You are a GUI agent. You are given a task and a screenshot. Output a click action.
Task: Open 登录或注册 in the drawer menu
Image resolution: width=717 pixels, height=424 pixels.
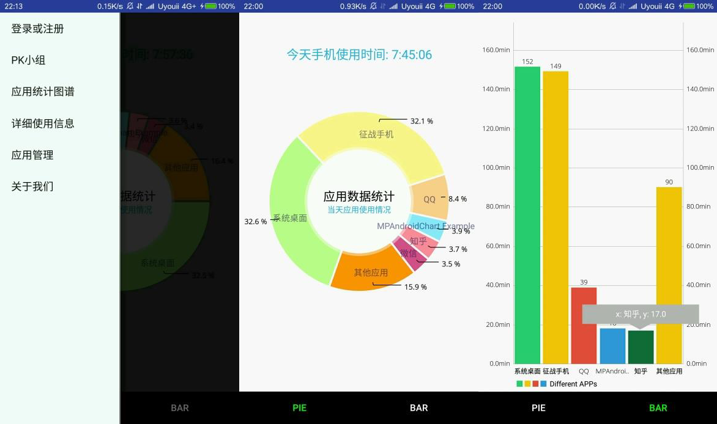37,29
